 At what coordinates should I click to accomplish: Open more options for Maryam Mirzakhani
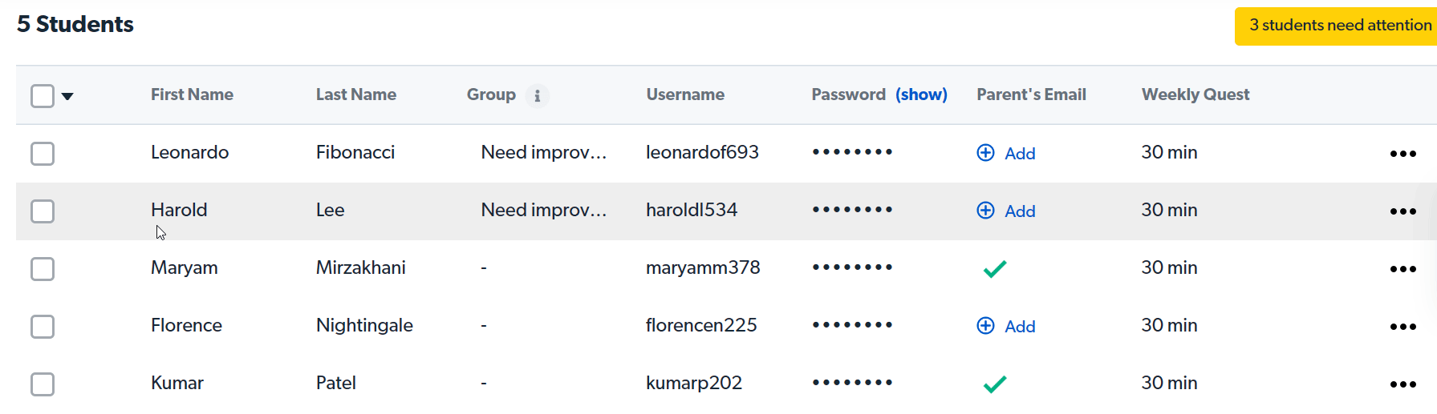(x=1402, y=269)
